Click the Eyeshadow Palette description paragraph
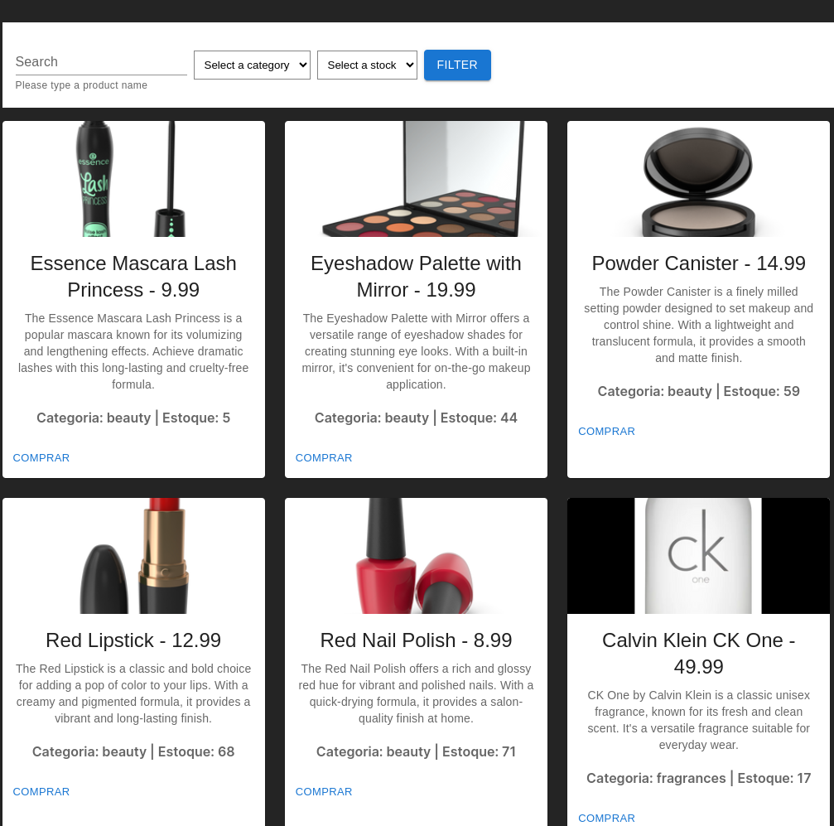 coord(416,351)
